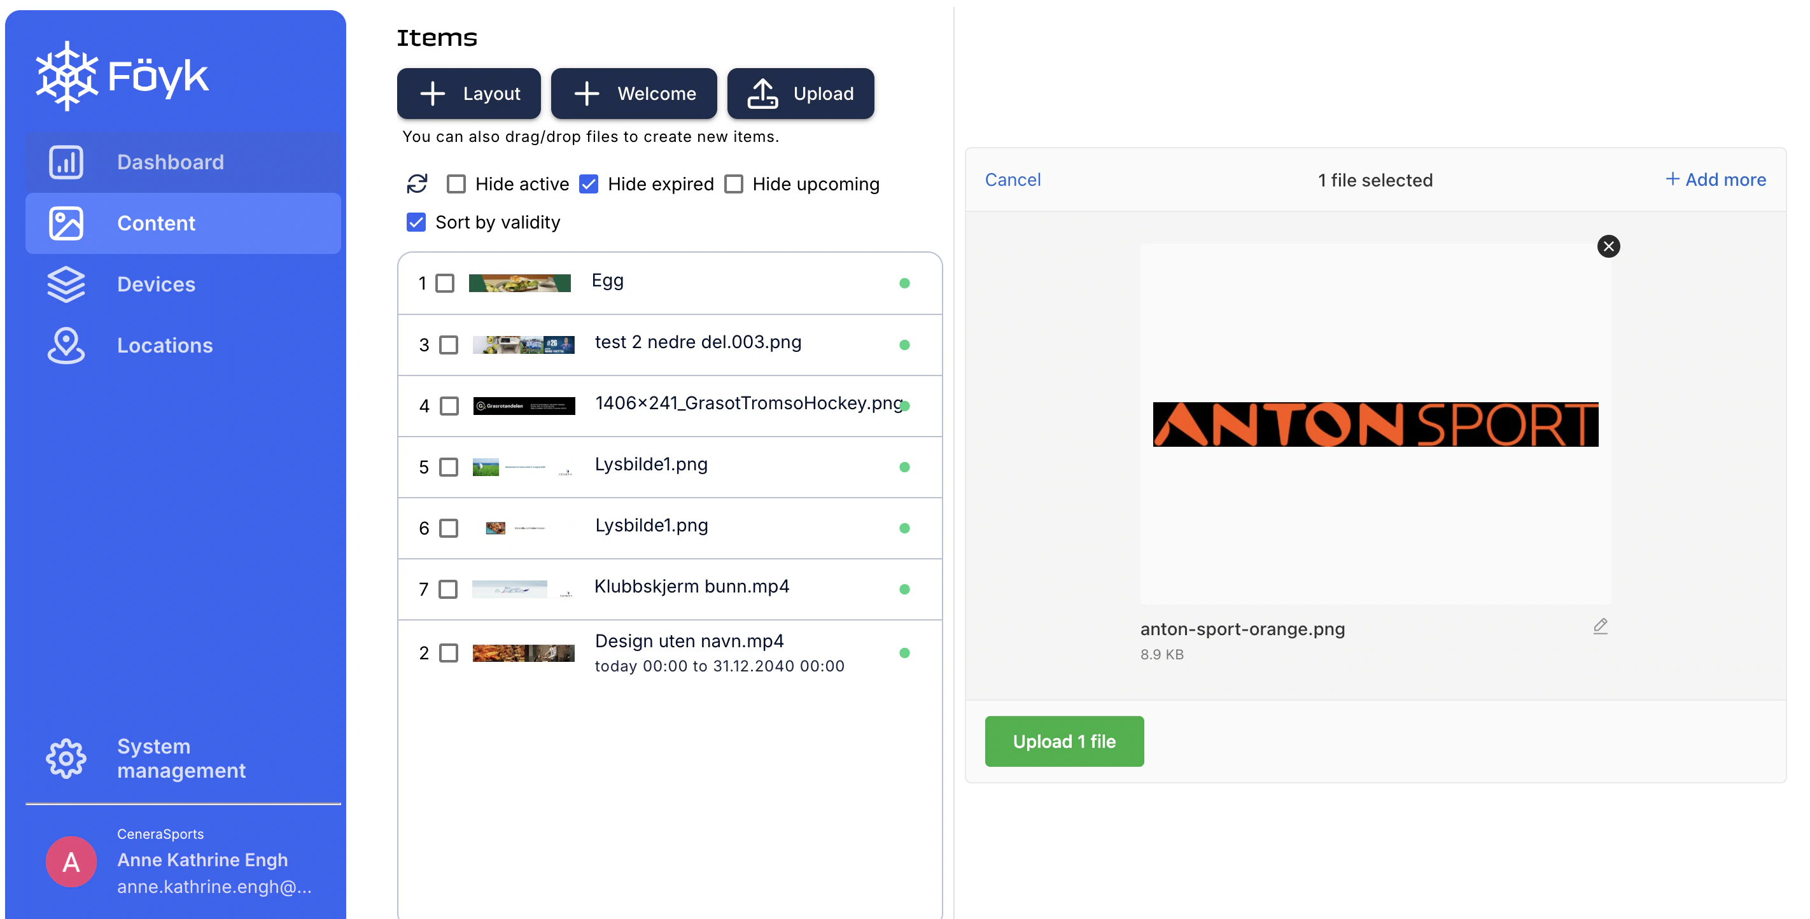Open the Content section
Screen dimensions: 1810x919
(183, 223)
